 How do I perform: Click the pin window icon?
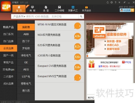pos(124,2)
